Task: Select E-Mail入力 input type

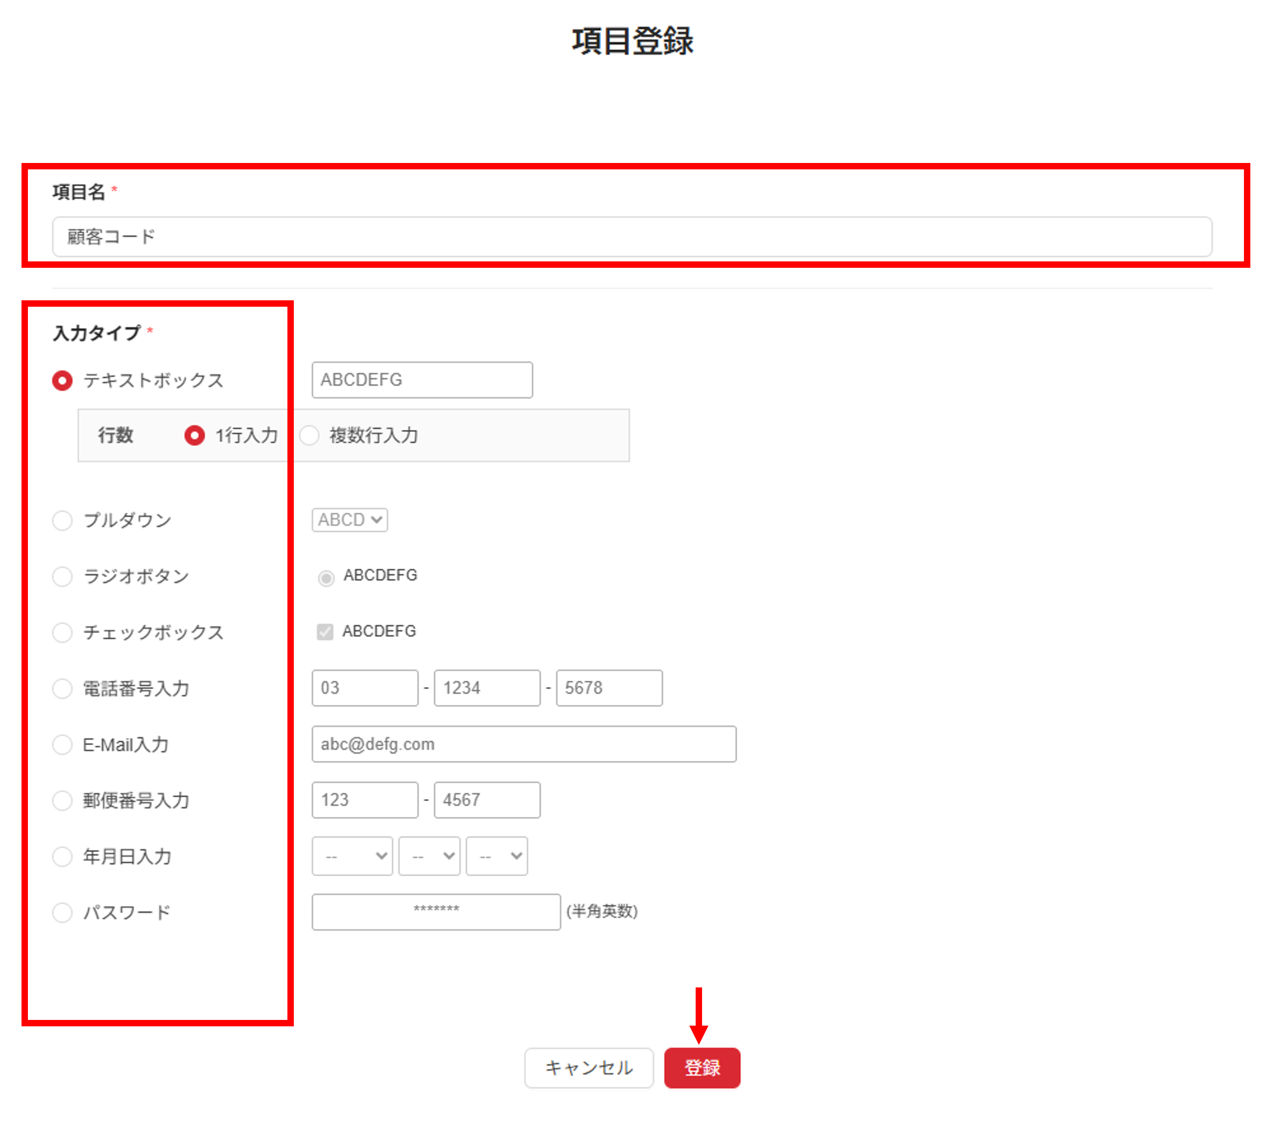Action: 62,744
